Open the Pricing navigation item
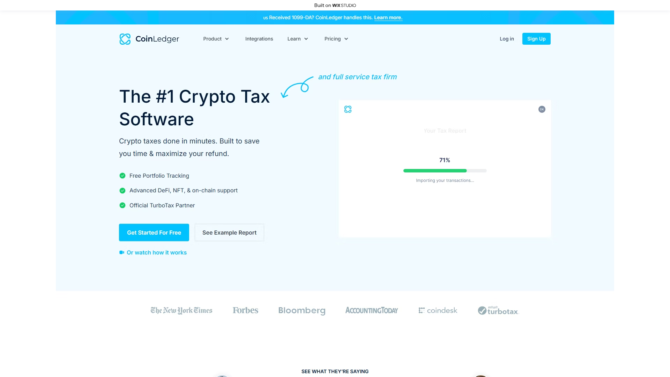670x377 pixels. pyautogui.click(x=333, y=39)
